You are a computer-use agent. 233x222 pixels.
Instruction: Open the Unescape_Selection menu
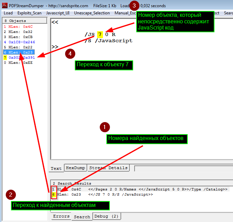click(x=92, y=13)
